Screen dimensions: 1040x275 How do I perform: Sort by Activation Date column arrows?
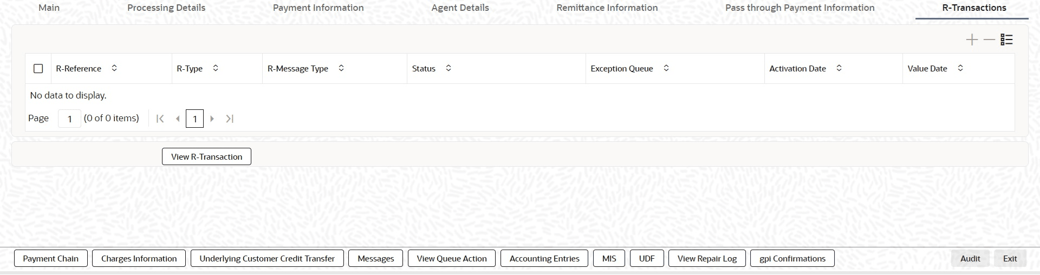(839, 68)
